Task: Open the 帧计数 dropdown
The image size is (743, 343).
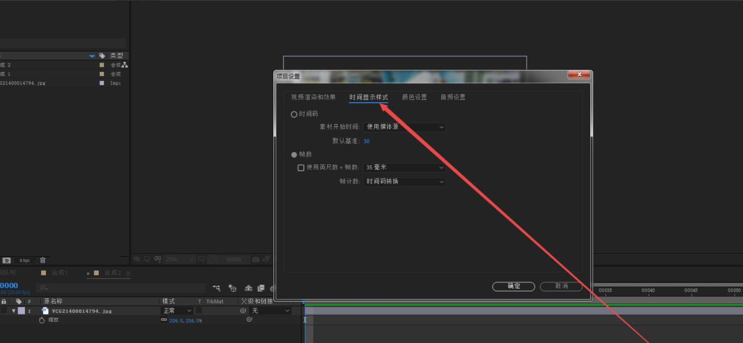Action: click(x=404, y=181)
